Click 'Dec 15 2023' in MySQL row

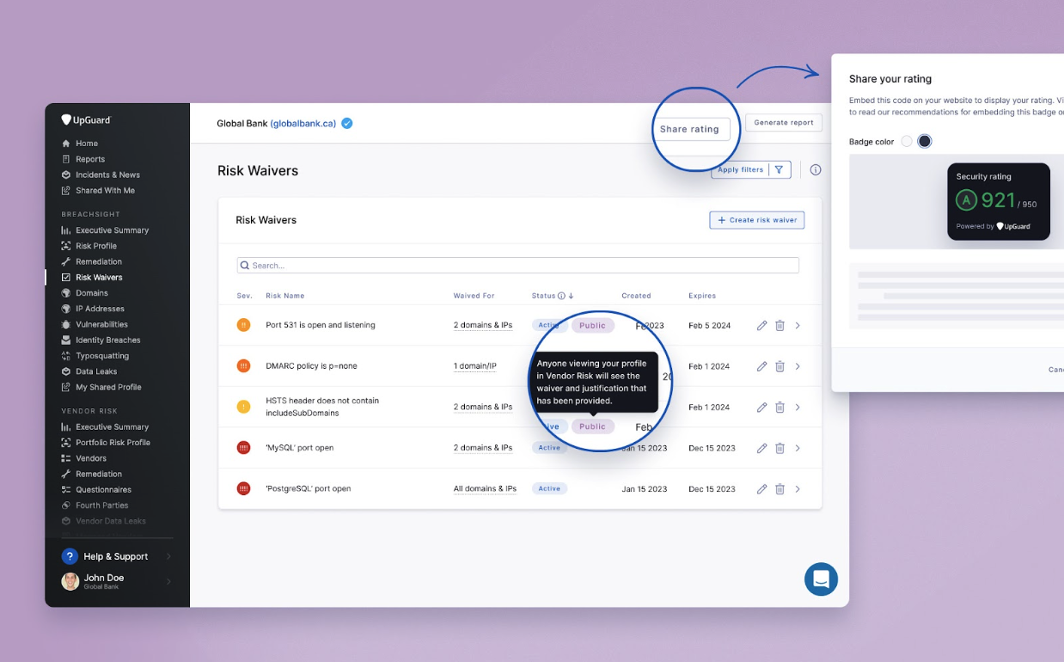[712, 448]
